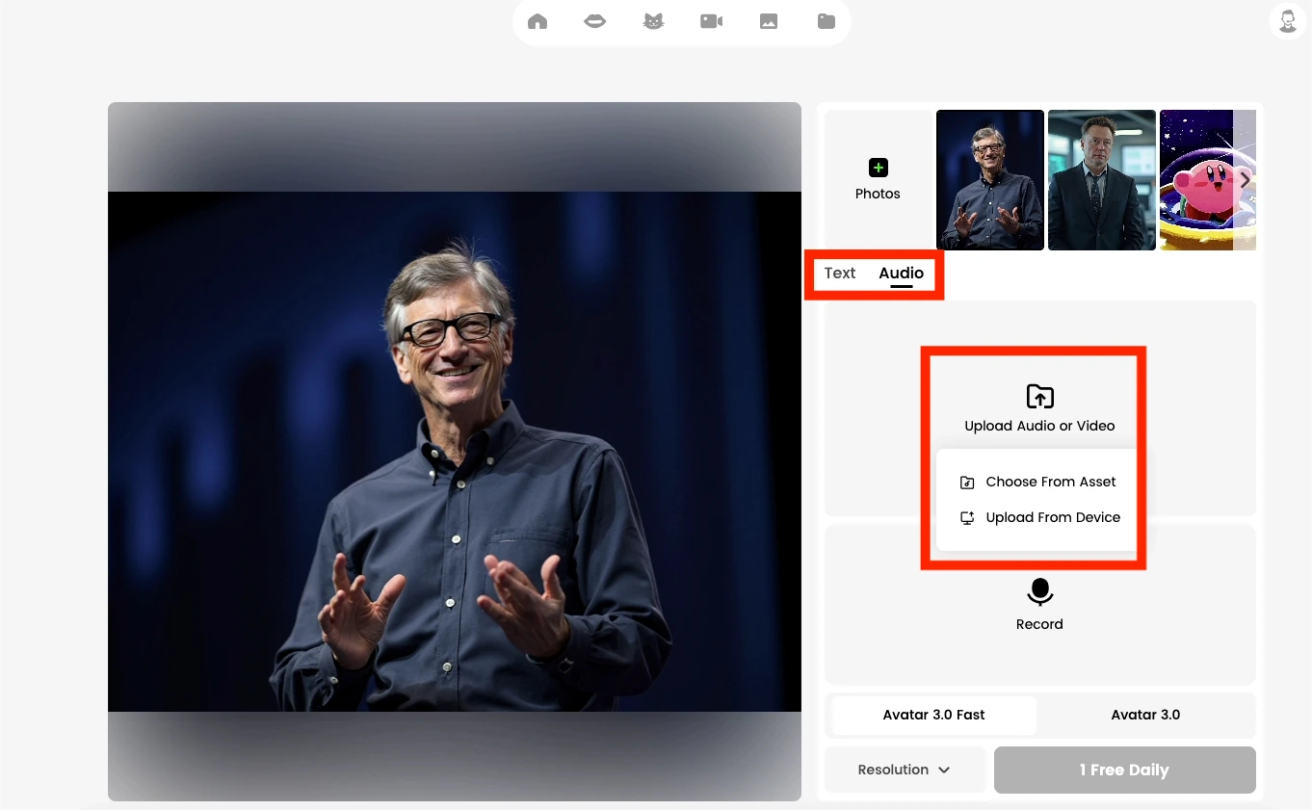Switch to the Text tab
Viewport: 1312px width, 810px height.
(x=839, y=273)
